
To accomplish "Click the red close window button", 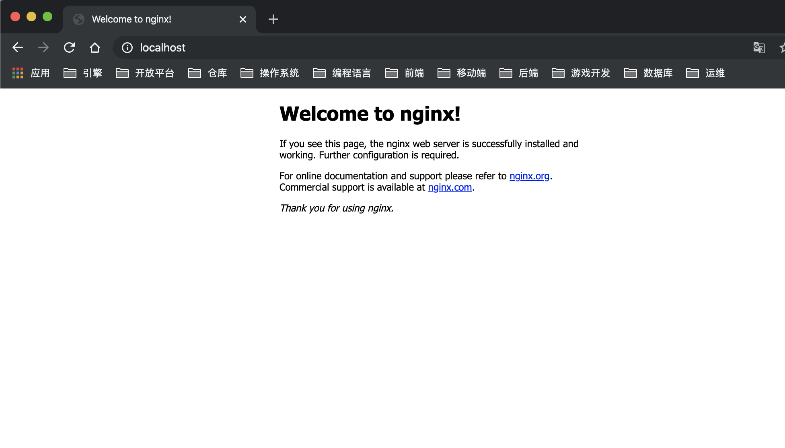I will pyautogui.click(x=15, y=16).
